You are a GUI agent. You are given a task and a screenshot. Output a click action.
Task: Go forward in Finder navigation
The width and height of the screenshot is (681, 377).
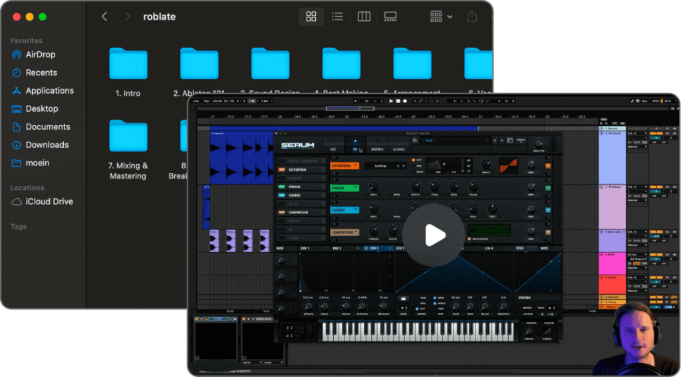click(x=127, y=17)
